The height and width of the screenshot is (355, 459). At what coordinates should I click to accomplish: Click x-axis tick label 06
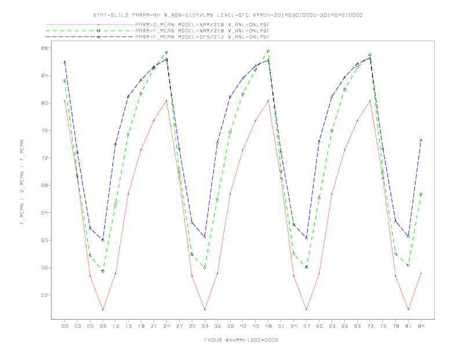pyautogui.click(x=90, y=326)
